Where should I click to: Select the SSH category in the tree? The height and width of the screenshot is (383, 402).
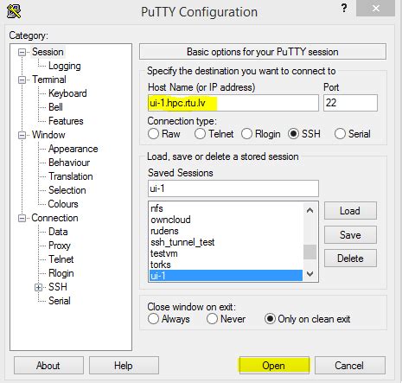tap(58, 287)
